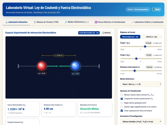Image resolution: width=167 pixels, height=125 pixels.
Task: Uncheck Longitud de vectores proporcional checkbox
Action: point(122,99)
